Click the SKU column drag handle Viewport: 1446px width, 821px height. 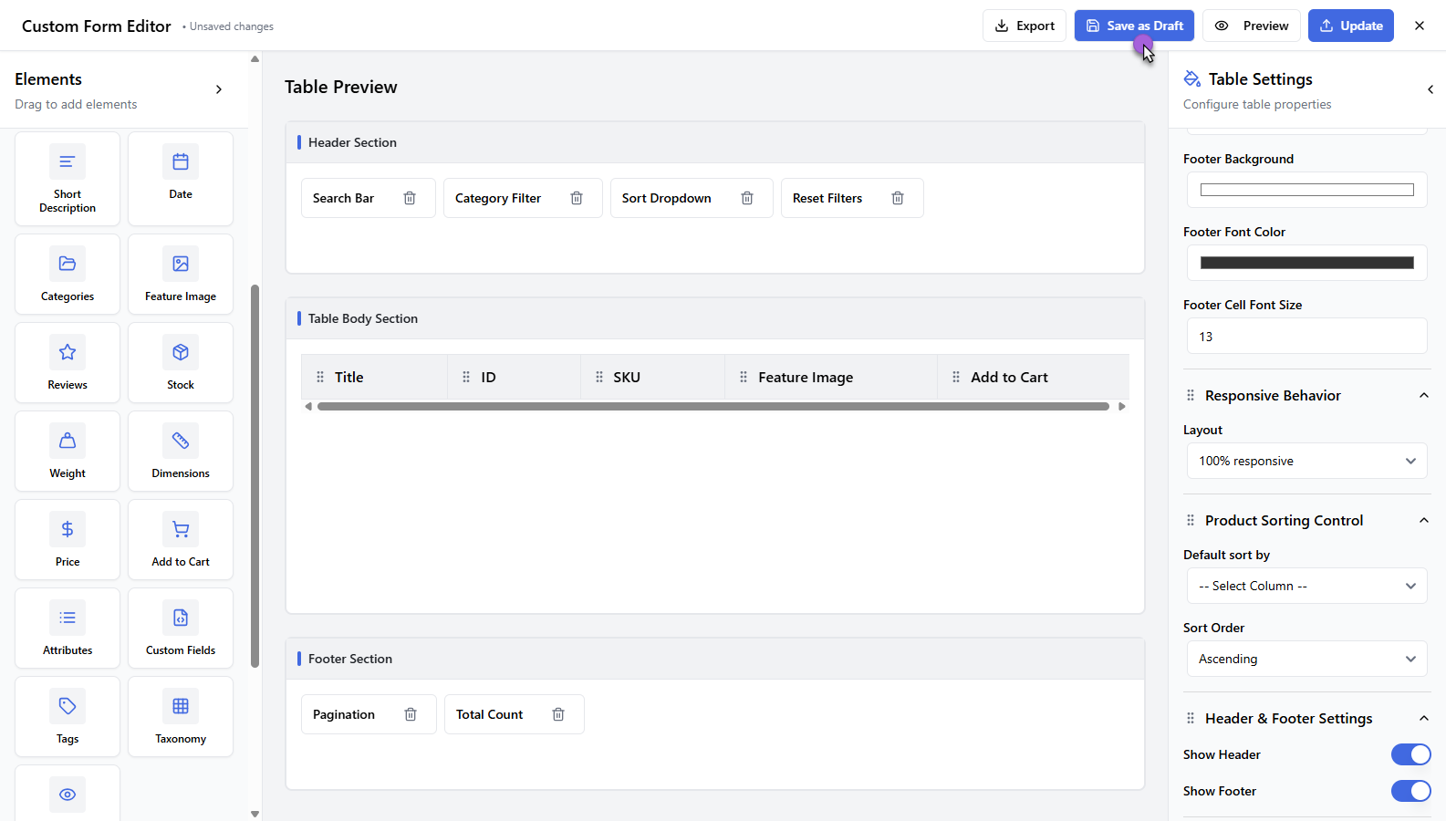point(599,377)
